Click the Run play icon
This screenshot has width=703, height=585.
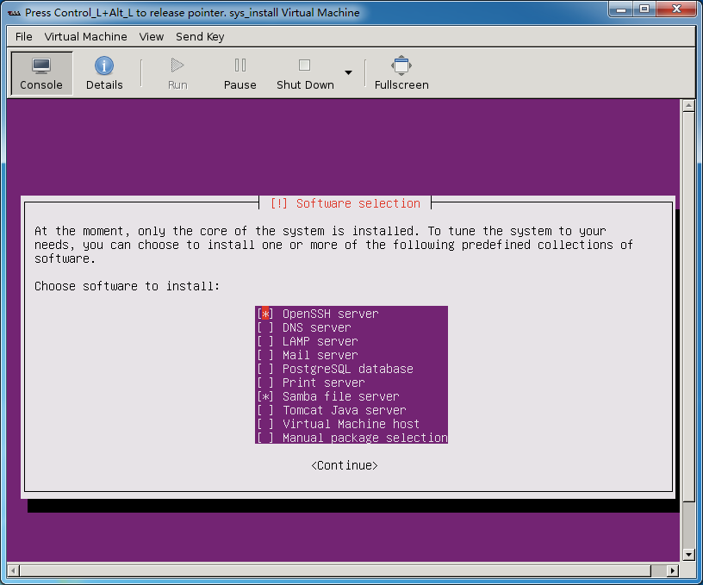177,65
